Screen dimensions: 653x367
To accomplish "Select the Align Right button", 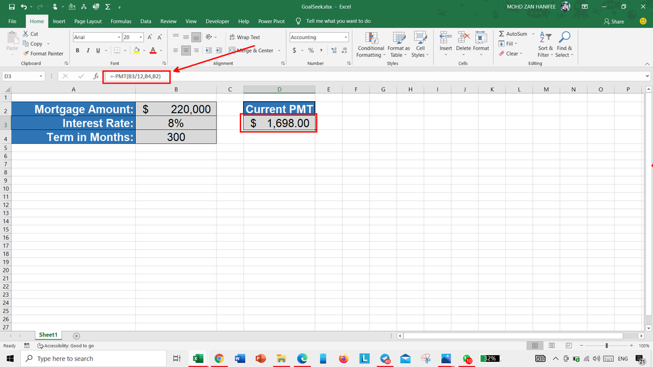I will [x=196, y=50].
